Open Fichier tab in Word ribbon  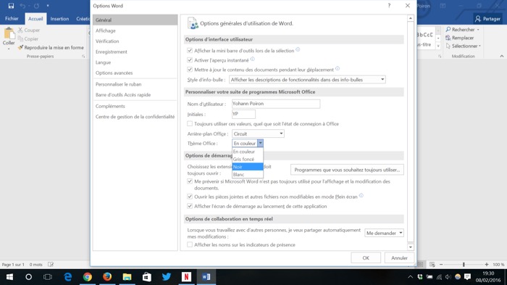12,19
